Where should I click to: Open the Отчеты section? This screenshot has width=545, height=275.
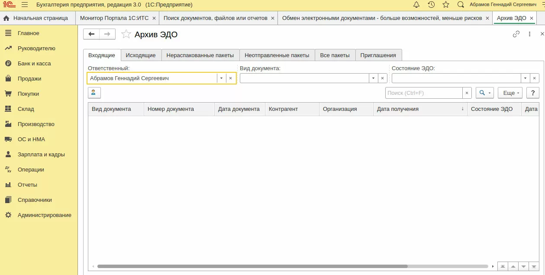tap(39, 185)
